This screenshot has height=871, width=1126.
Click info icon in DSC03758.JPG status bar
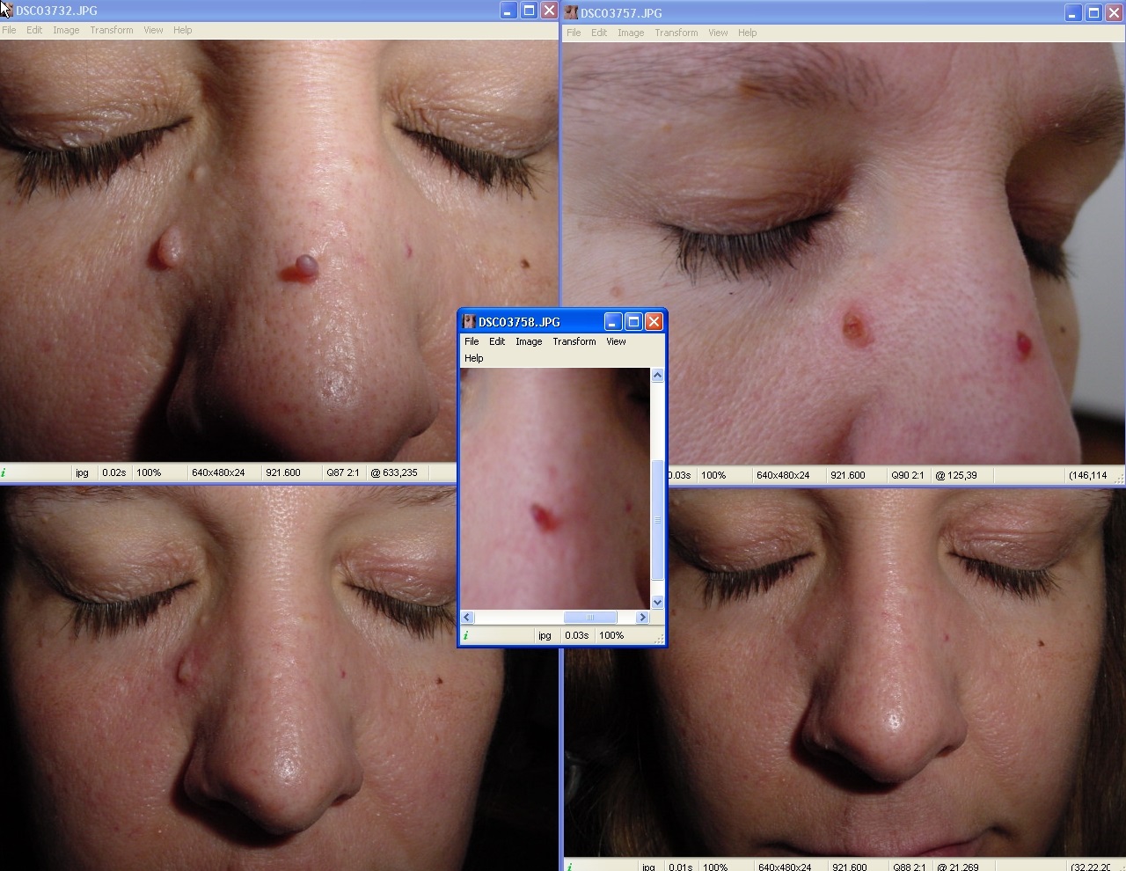tap(465, 635)
